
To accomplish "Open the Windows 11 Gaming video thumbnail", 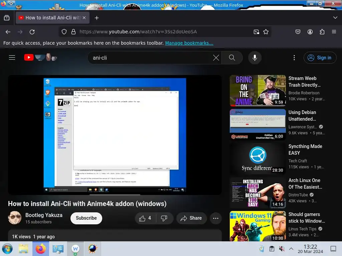I will [258, 226].
